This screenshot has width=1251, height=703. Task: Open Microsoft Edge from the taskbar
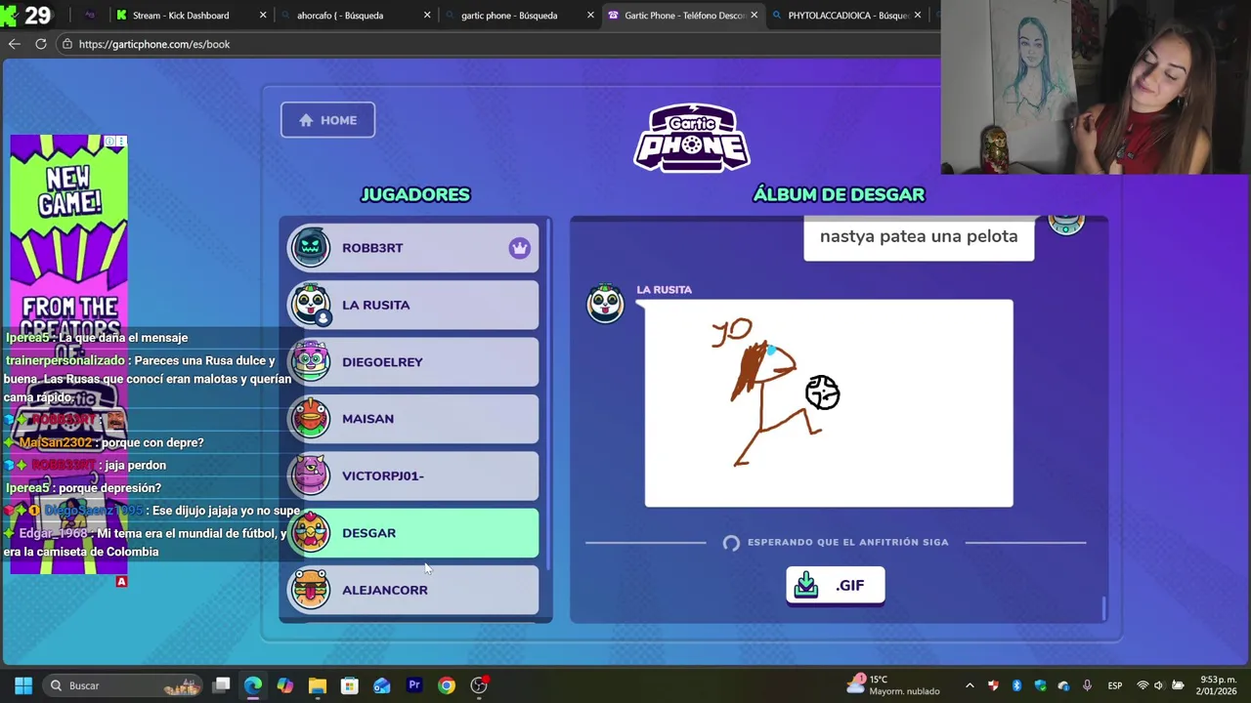[253, 685]
